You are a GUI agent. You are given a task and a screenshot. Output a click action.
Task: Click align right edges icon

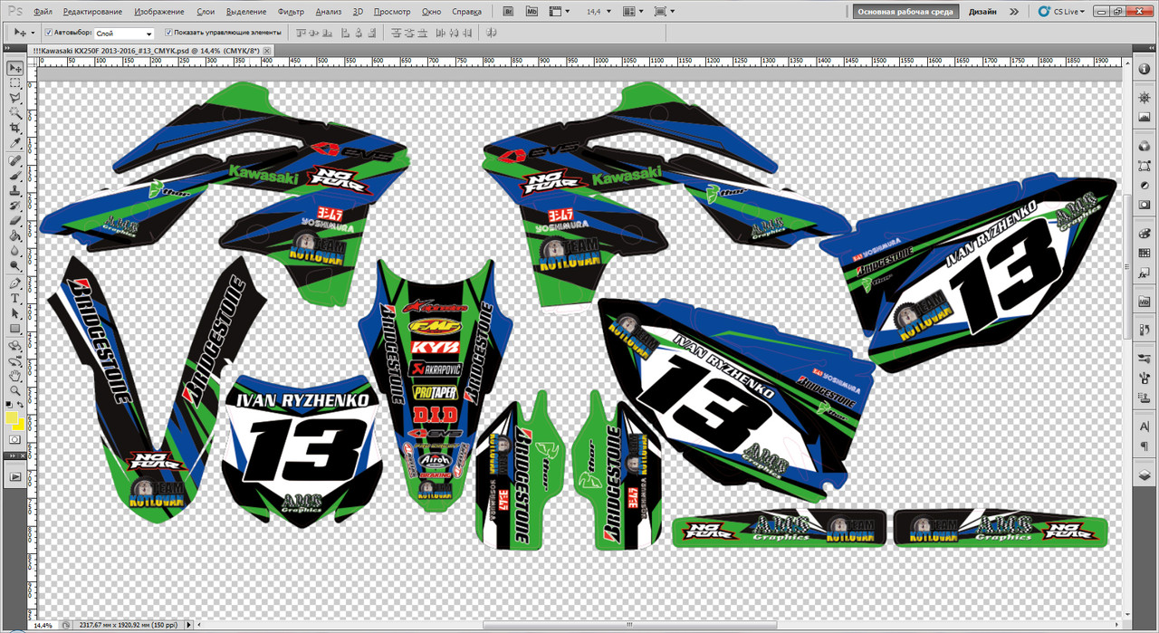[x=372, y=33]
